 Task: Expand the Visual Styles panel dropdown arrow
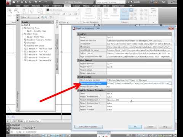68,22
